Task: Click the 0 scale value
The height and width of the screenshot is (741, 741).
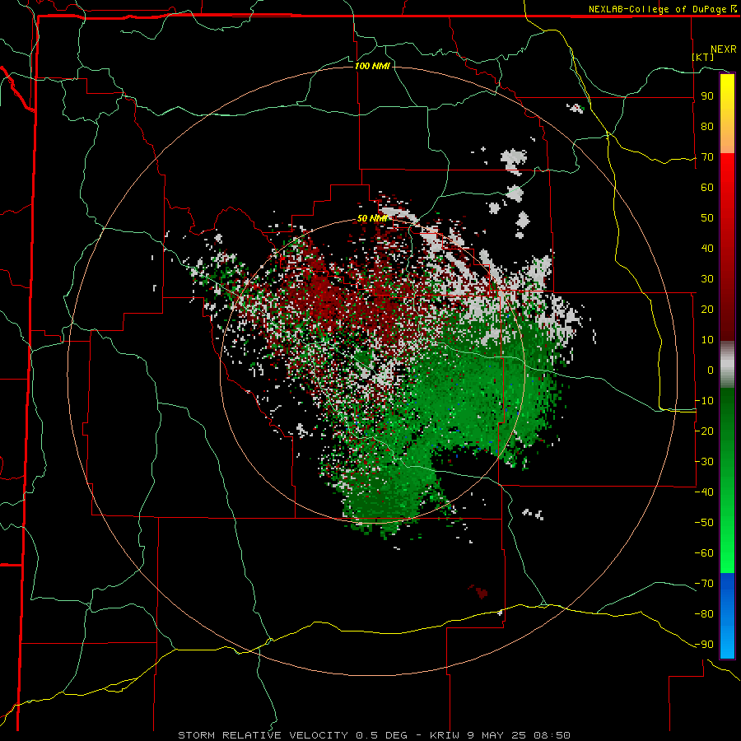Action: pos(711,370)
